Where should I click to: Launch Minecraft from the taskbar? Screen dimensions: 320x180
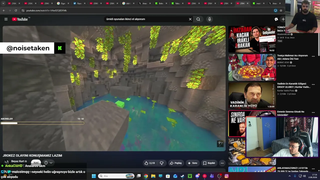click(190, 176)
